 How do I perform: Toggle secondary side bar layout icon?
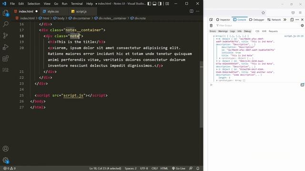(x=160, y=4)
